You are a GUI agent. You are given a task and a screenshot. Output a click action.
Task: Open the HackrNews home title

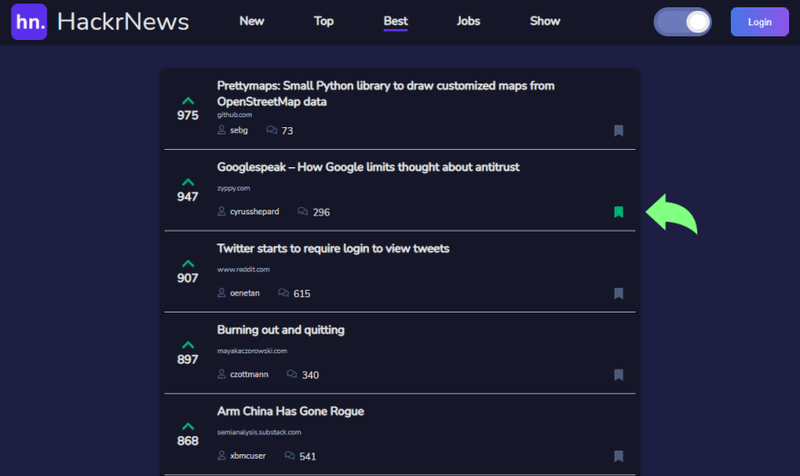123,22
